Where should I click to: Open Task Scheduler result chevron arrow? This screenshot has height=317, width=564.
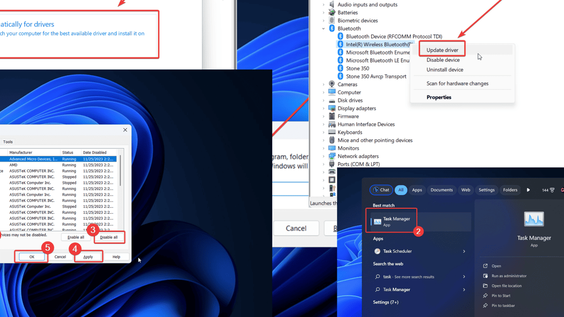464,251
